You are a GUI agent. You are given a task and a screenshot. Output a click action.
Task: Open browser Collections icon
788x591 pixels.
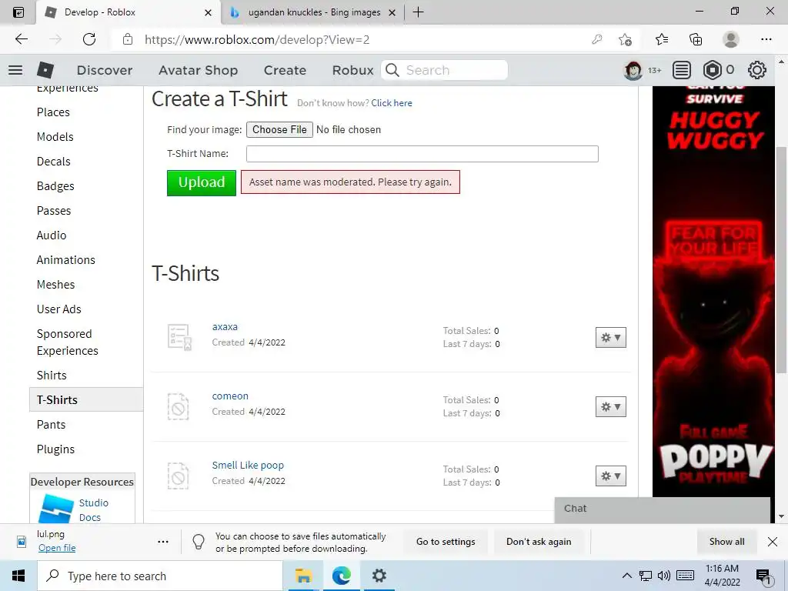(x=696, y=39)
